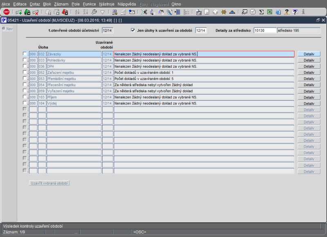327x237 pixels.
Task: Check the box for Výdej row
Action: [25, 103]
